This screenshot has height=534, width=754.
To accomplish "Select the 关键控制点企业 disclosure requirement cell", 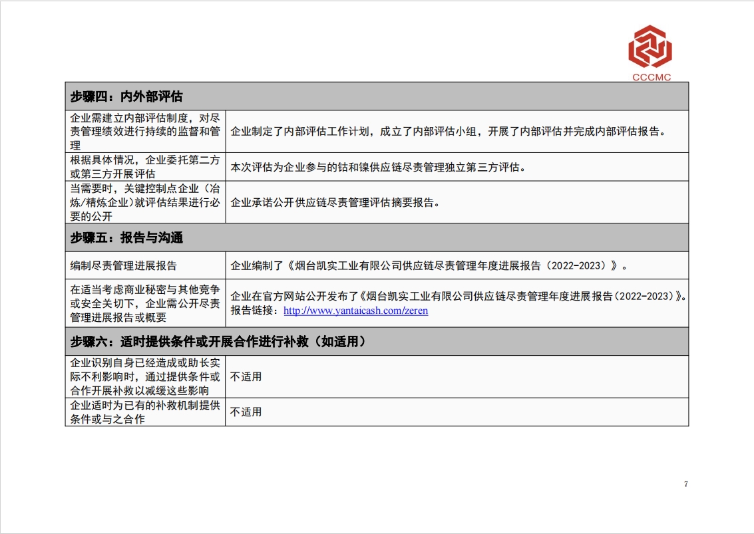I will point(145,202).
